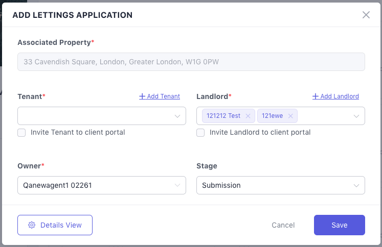Screen dimensions: 382x247
Task: Switch to the Details View label
Action: point(61,225)
